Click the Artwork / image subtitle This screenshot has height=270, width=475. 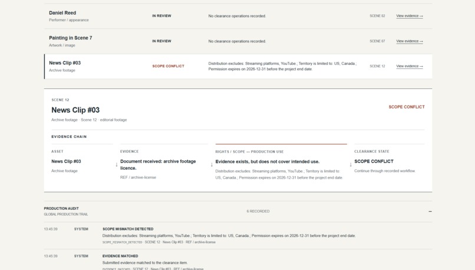62,45
